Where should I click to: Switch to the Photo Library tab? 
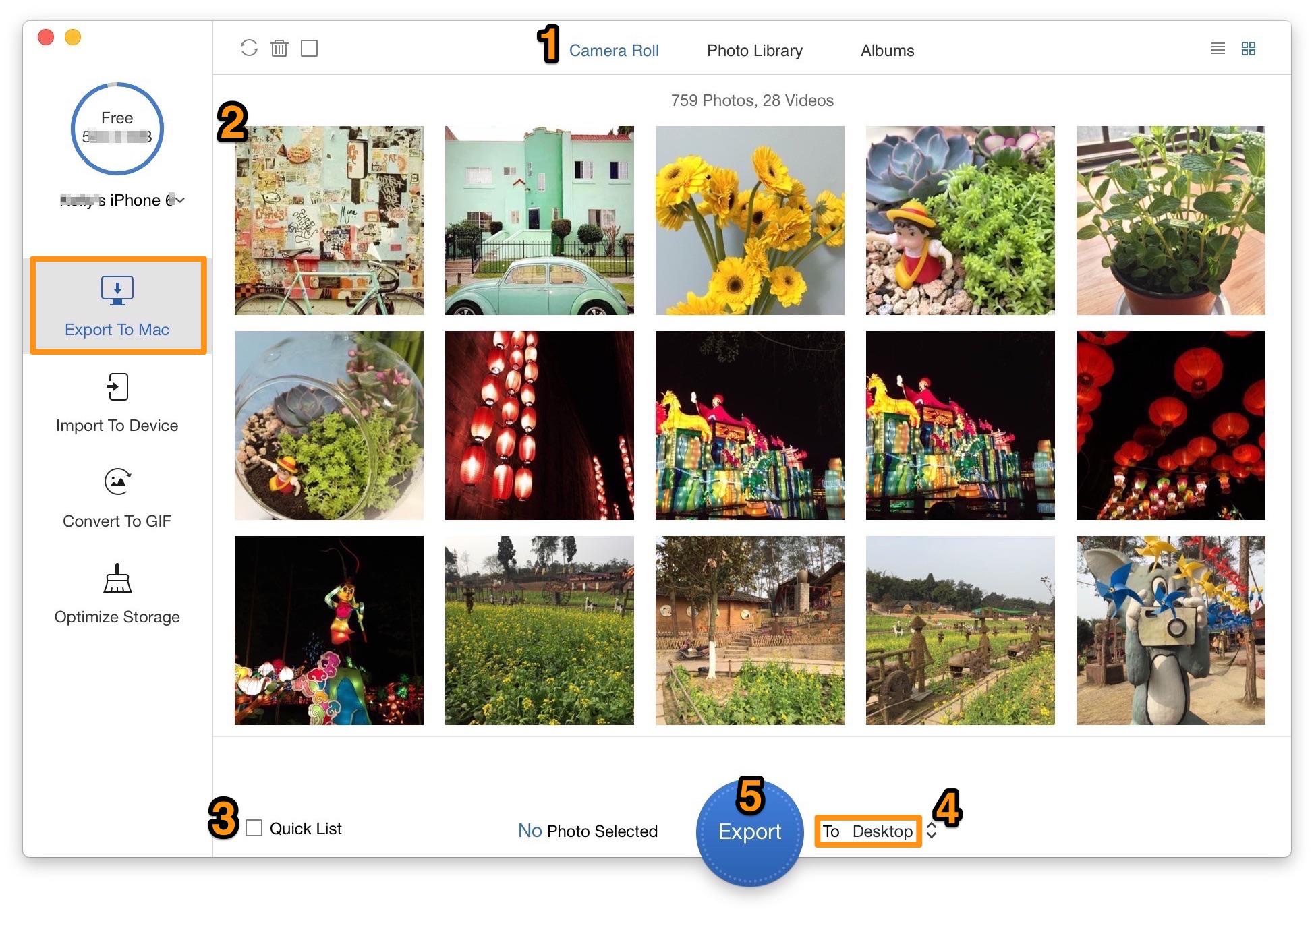coord(754,51)
